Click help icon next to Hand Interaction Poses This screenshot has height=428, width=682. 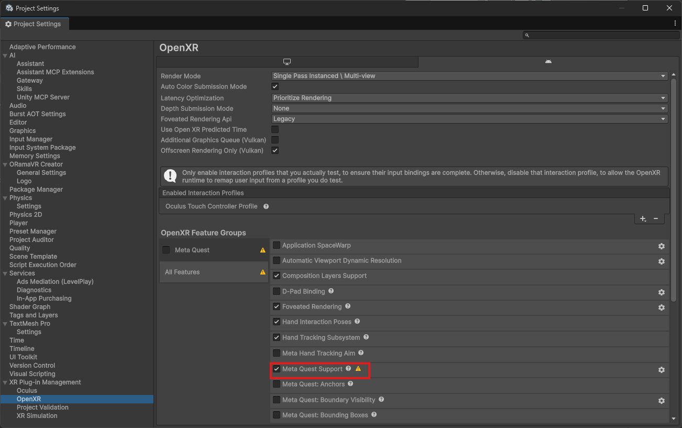pyautogui.click(x=357, y=321)
